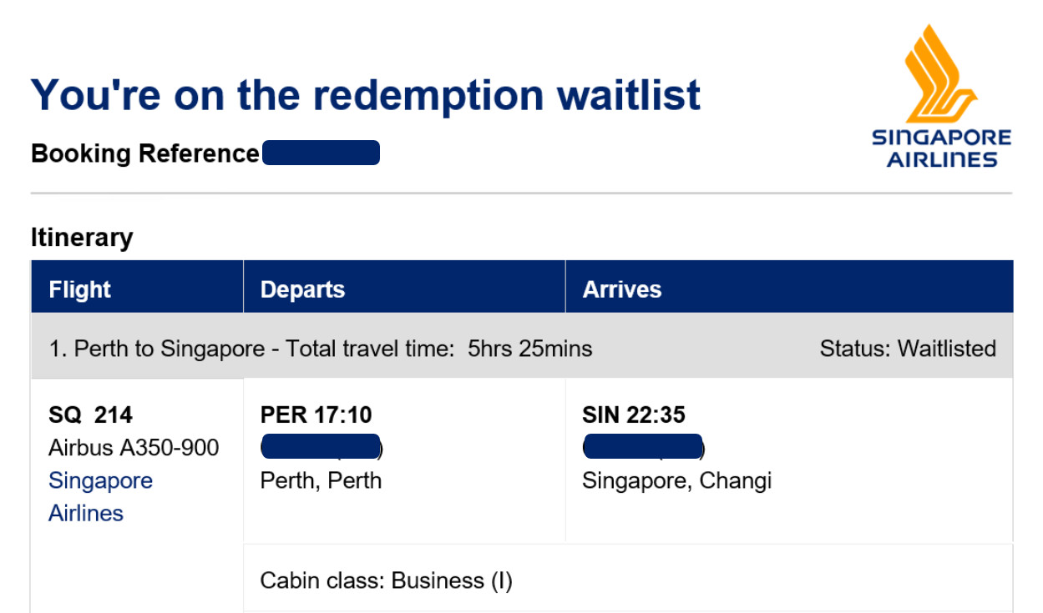Click the redacted departure date
The width and height of the screenshot is (1043, 613).
(322, 447)
